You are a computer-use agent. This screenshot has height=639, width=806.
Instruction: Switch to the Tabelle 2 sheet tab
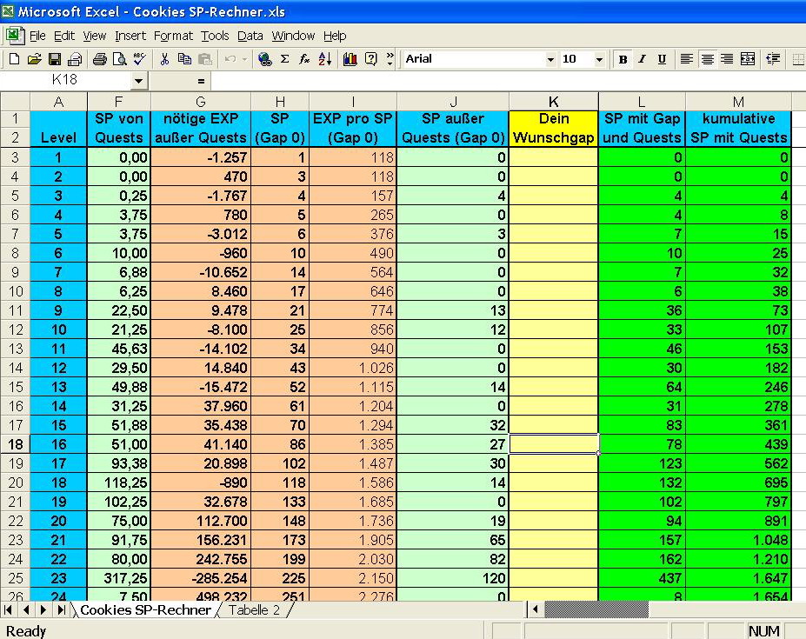tap(254, 610)
